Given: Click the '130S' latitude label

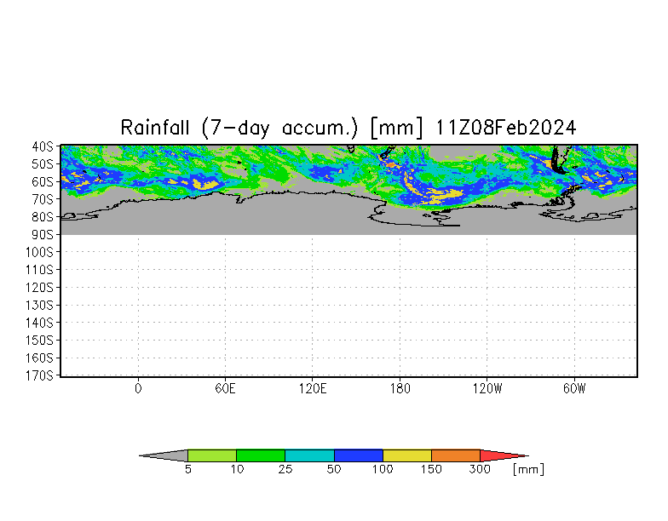Looking at the screenshot, I should click(39, 305).
